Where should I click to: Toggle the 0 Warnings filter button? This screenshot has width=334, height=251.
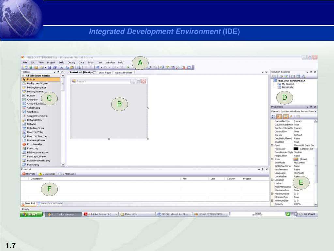coord(47,174)
